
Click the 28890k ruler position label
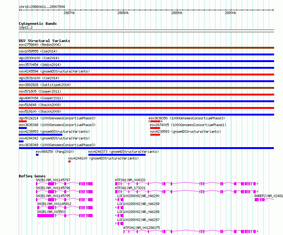point(177,13)
